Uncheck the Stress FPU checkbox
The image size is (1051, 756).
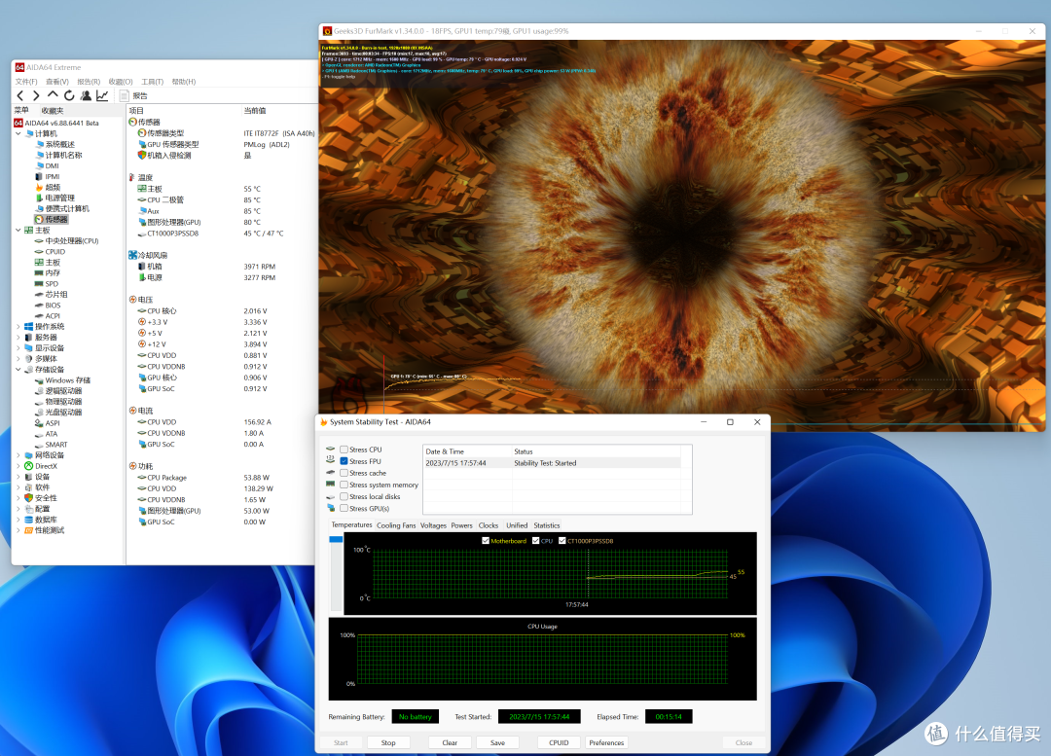click(344, 461)
